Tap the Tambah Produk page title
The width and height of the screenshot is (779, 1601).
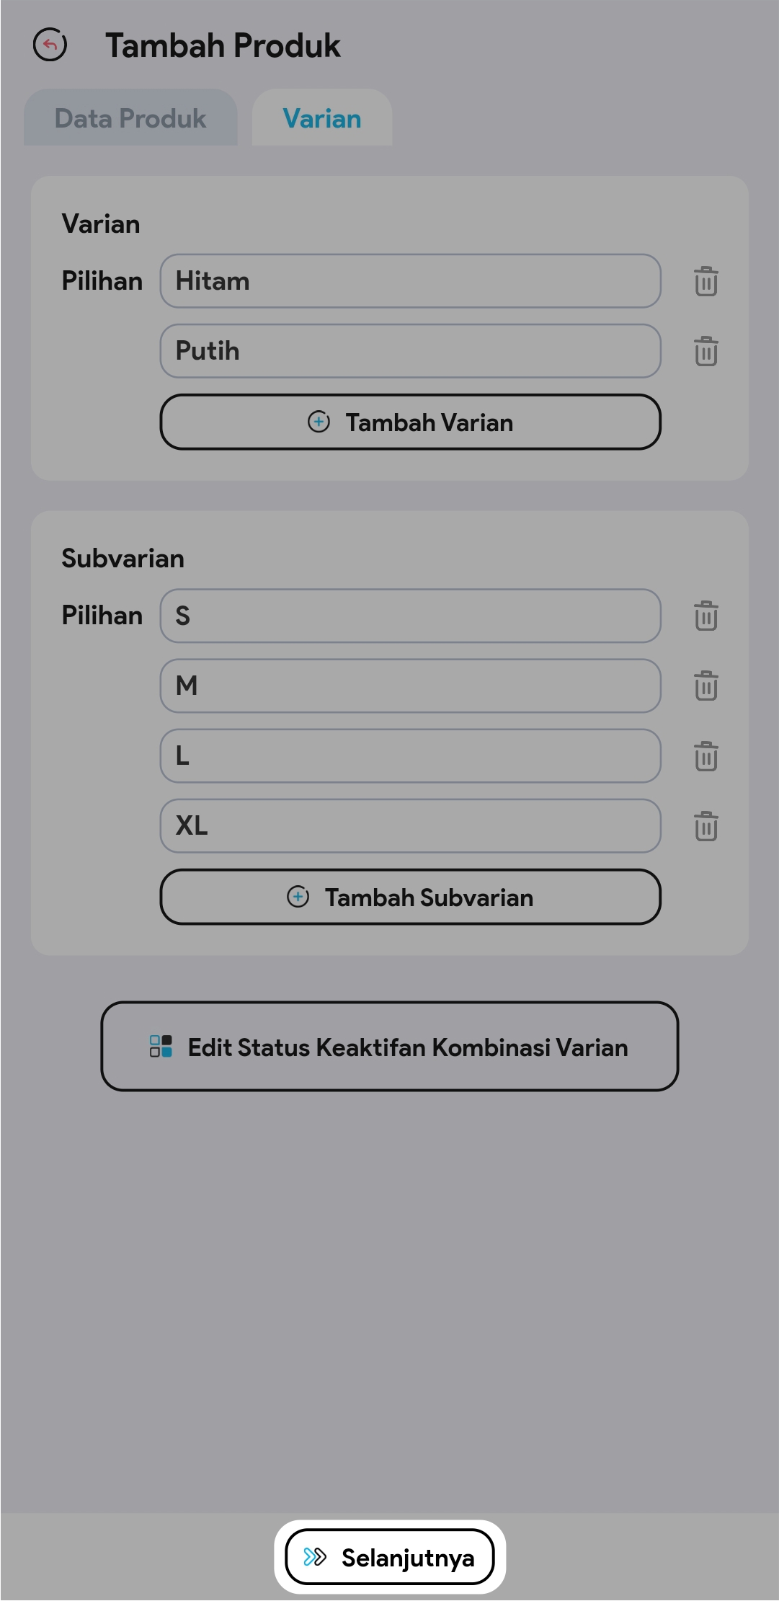223,45
